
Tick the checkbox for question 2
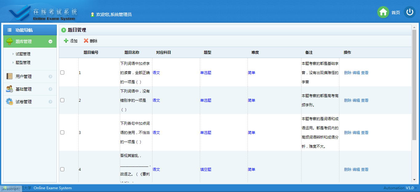click(x=62, y=100)
